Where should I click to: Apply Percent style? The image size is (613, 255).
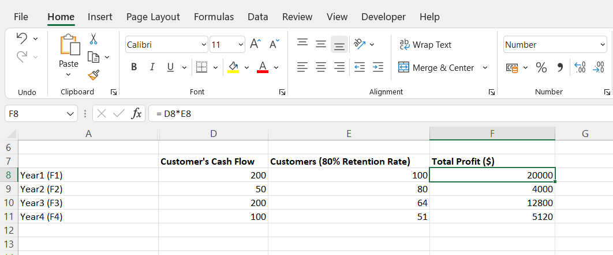click(x=541, y=68)
